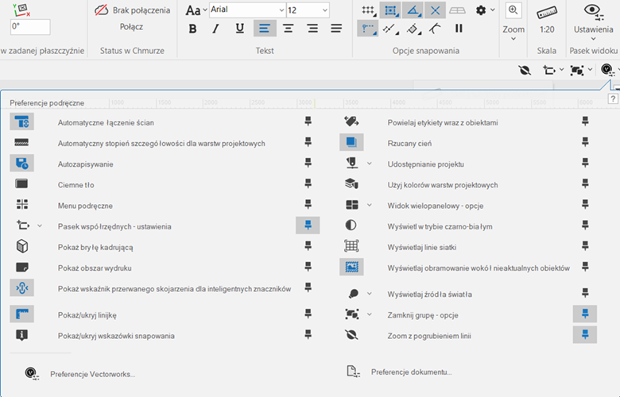This screenshot has width=620, height=397.
Task: Enable Ciemne tło dark background icon
Action: click(21, 184)
